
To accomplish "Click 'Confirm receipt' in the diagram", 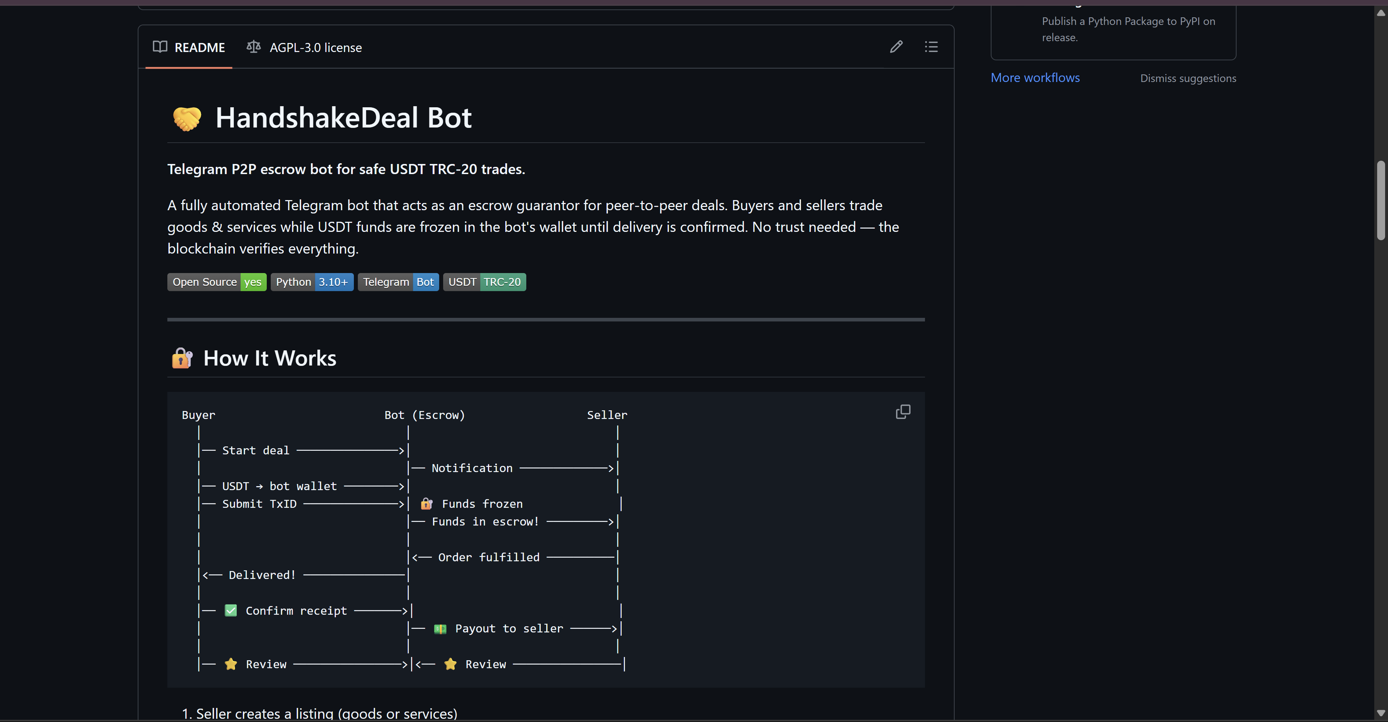I will click(296, 610).
